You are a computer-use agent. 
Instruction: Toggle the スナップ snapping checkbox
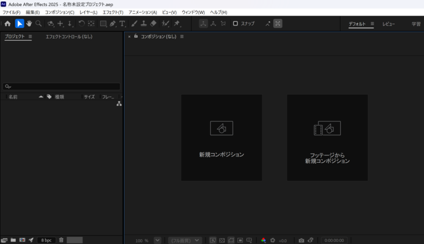235,24
